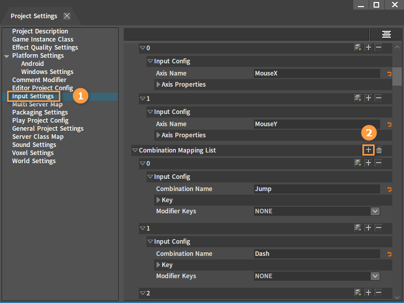The height and width of the screenshot is (303, 404).
Task: Switch to Project Settings tab
Action: (x=34, y=16)
